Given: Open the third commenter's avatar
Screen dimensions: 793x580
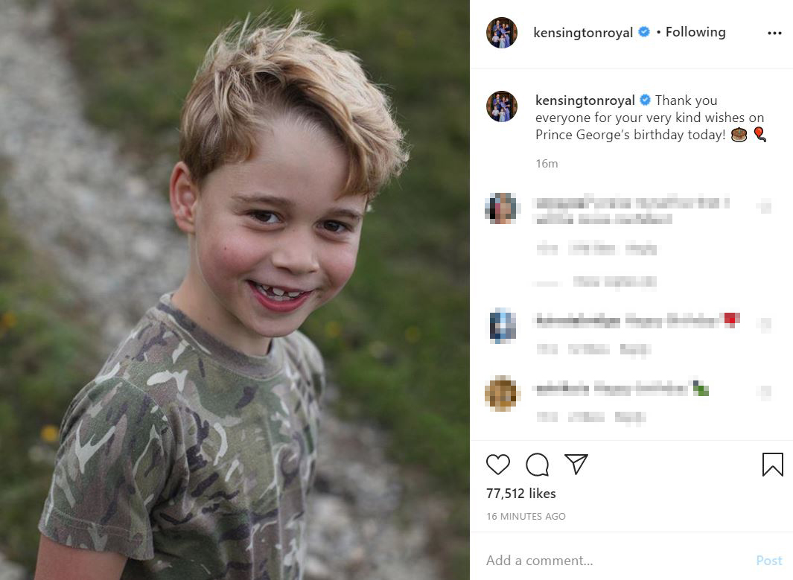Looking at the screenshot, I should 502,393.
